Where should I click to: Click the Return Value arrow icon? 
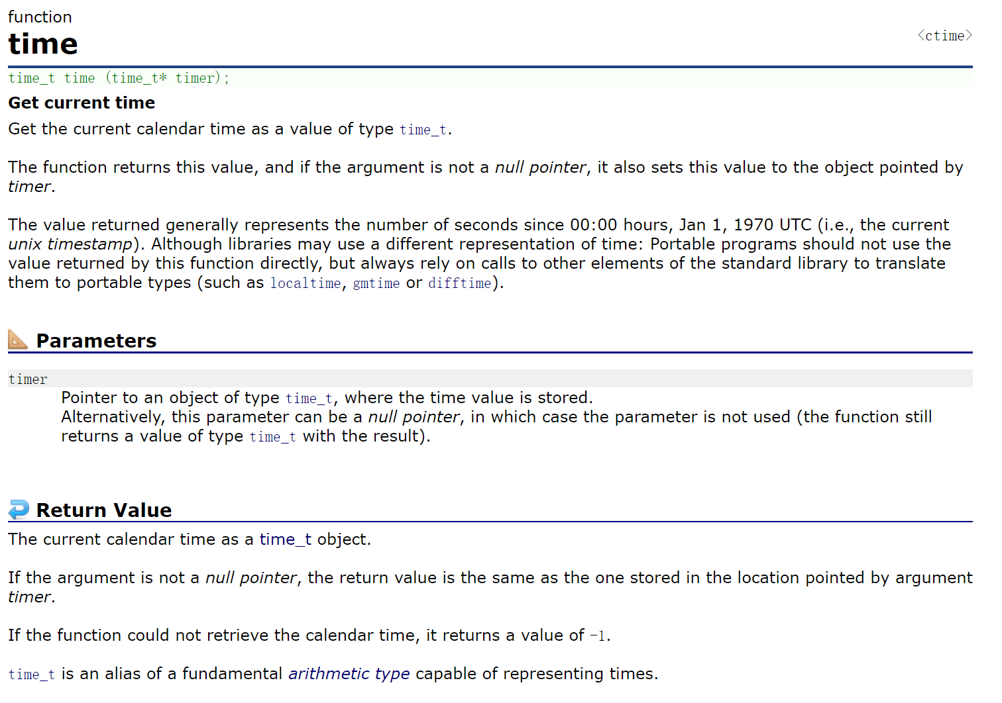pos(19,509)
